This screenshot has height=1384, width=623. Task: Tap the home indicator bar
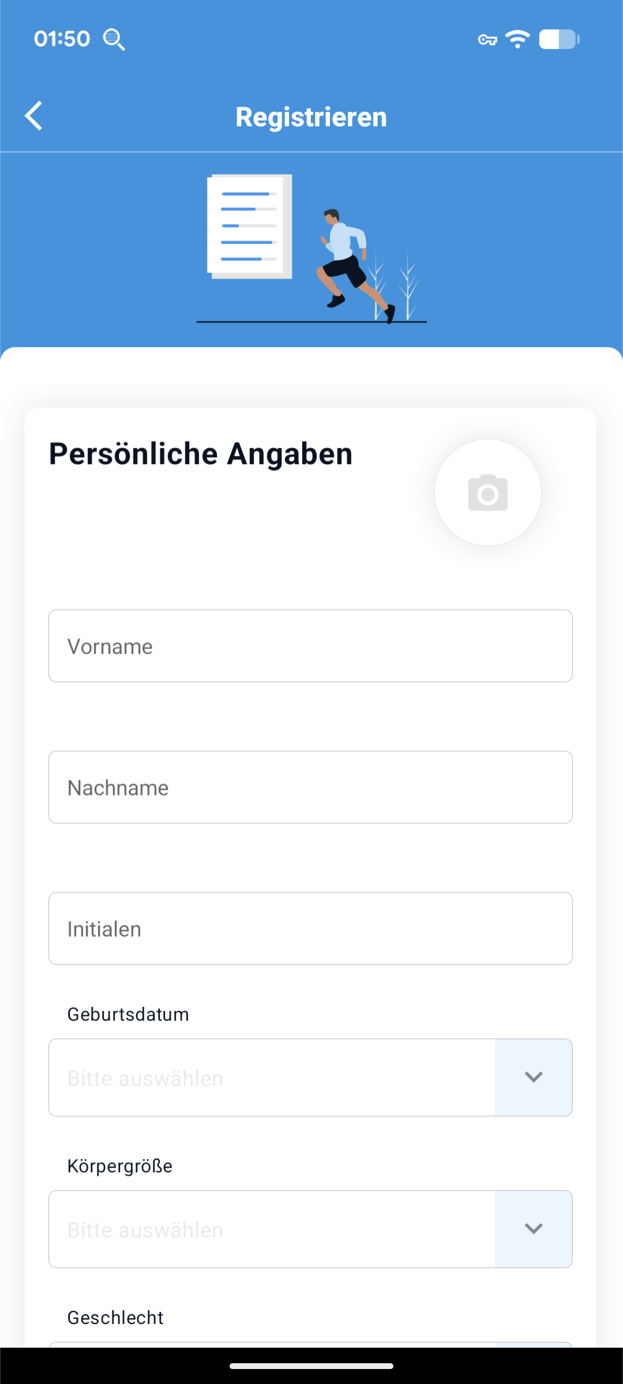pos(311,1366)
